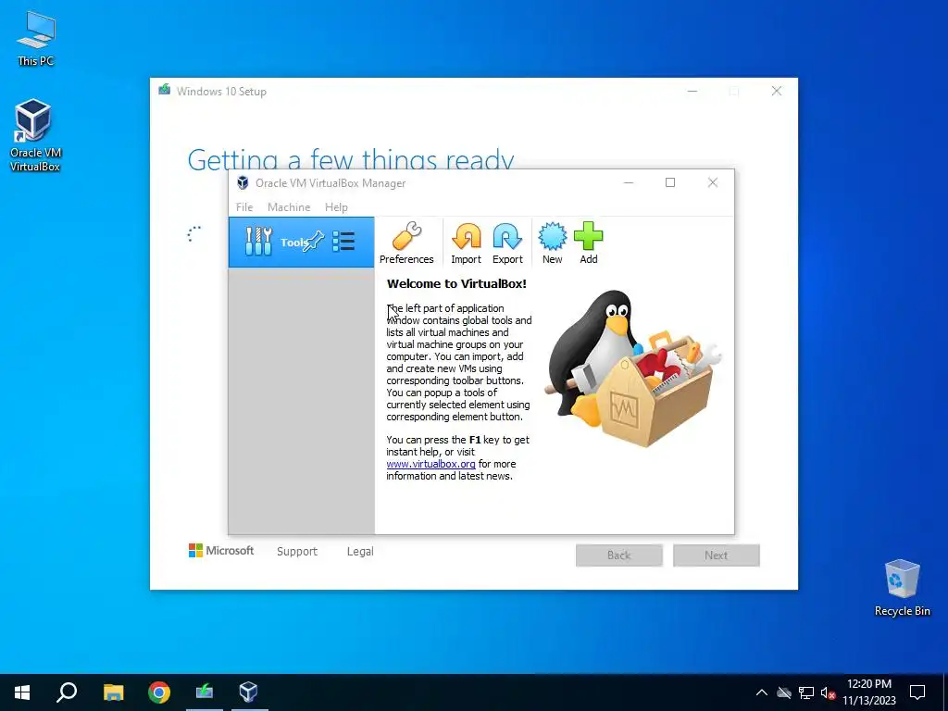Switch to VirtualBox taskbar item
Screen dimensions: 948x711
click(x=248, y=692)
